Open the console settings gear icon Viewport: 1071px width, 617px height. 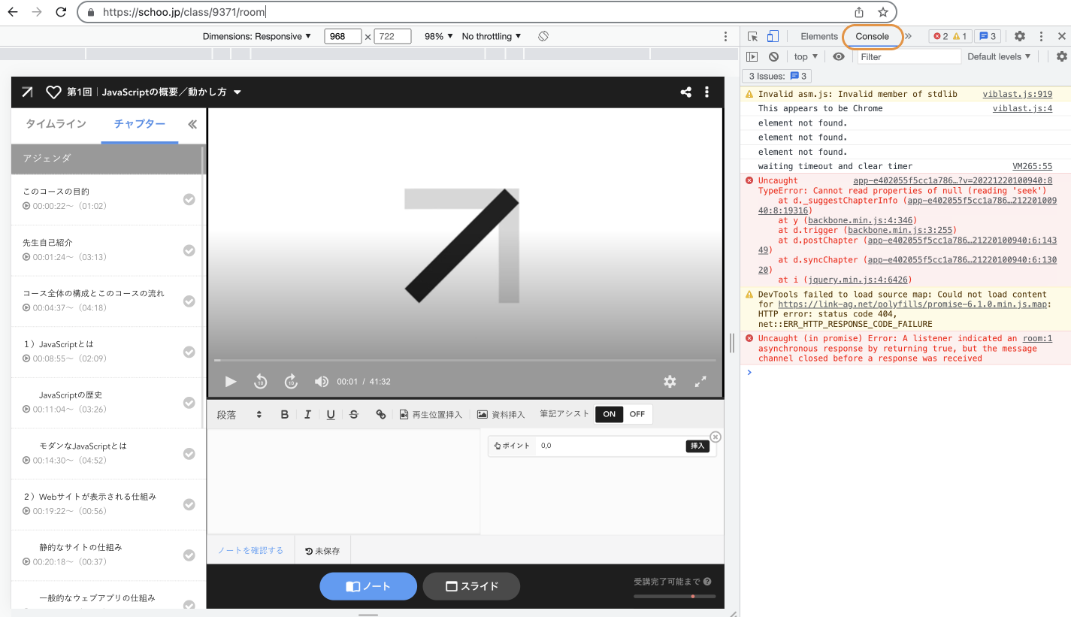[x=1061, y=56]
